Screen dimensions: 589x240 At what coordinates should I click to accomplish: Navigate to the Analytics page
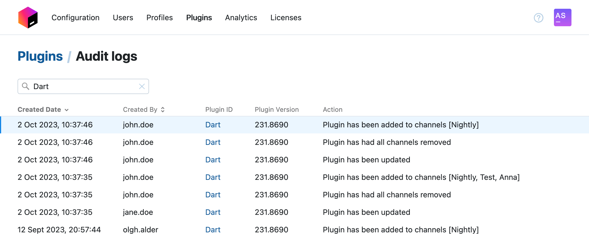[241, 17]
